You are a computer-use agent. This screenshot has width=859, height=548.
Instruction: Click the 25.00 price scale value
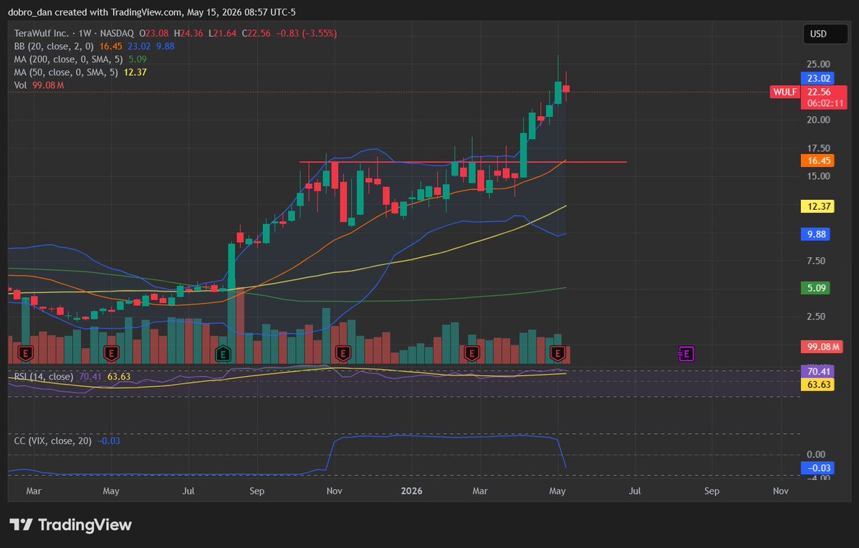click(818, 64)
